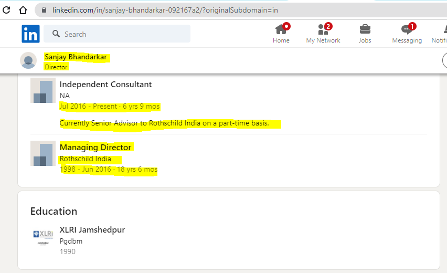Screen dimensions: 447x273
Task: Reload the page with the browser refresh icon
Action: coord(6,10)
